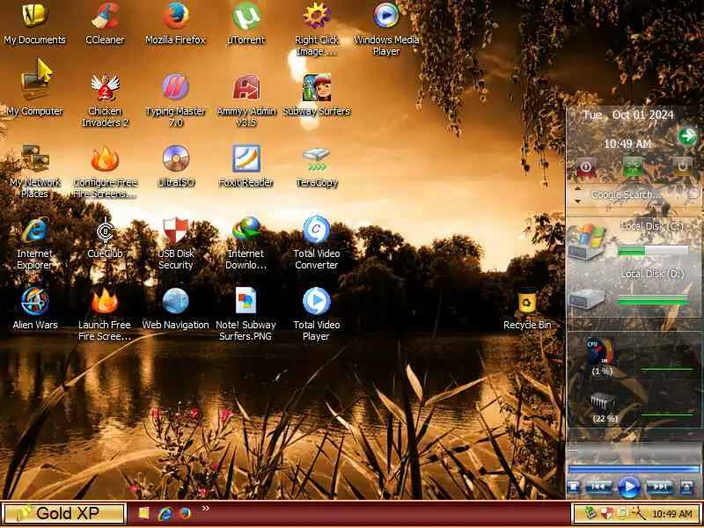
Task: Click the taskbar clock showing 10:49 AM
Action: pos(671,514)
